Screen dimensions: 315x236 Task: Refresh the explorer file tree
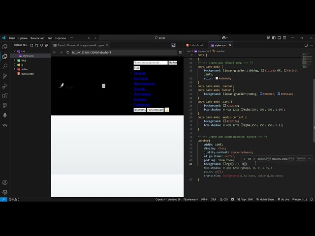point(41,45)
